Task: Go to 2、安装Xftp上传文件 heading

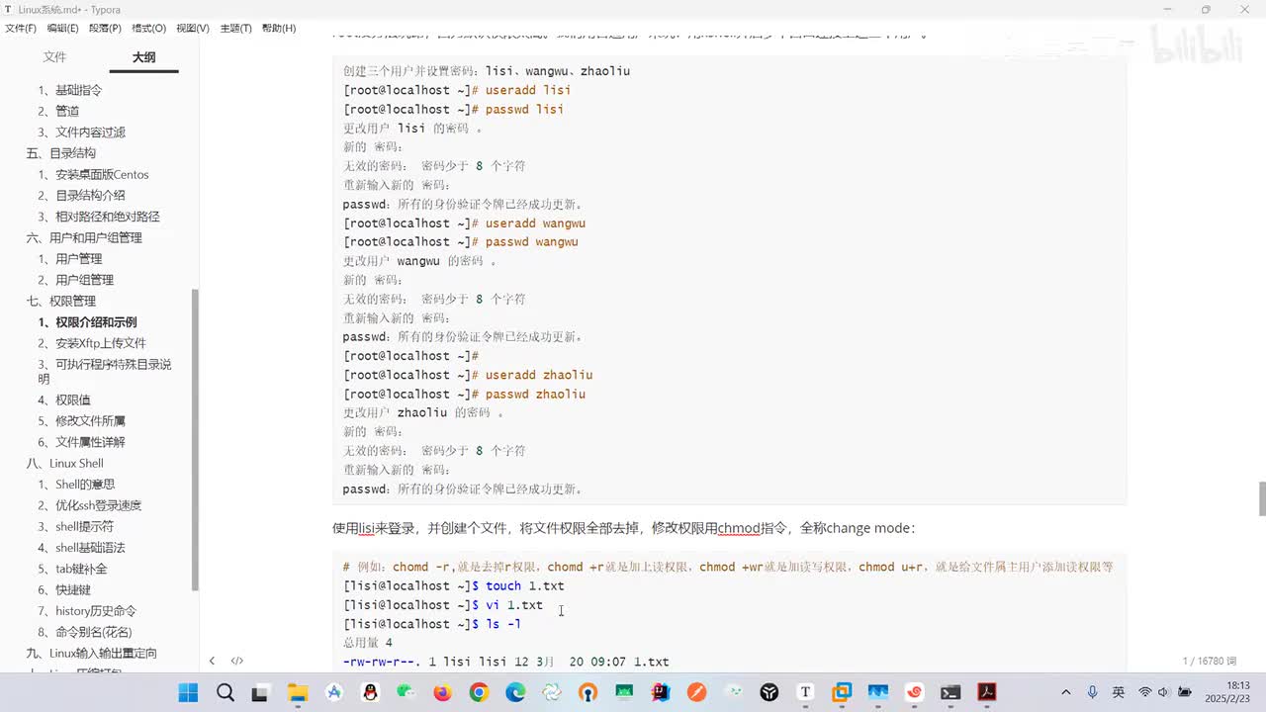Action: click(92, 343)
